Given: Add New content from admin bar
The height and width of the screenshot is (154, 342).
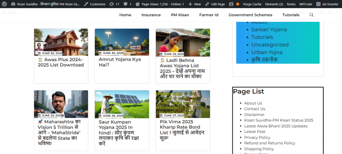Looking at the screenshot, I should click(x=195, y=4).
